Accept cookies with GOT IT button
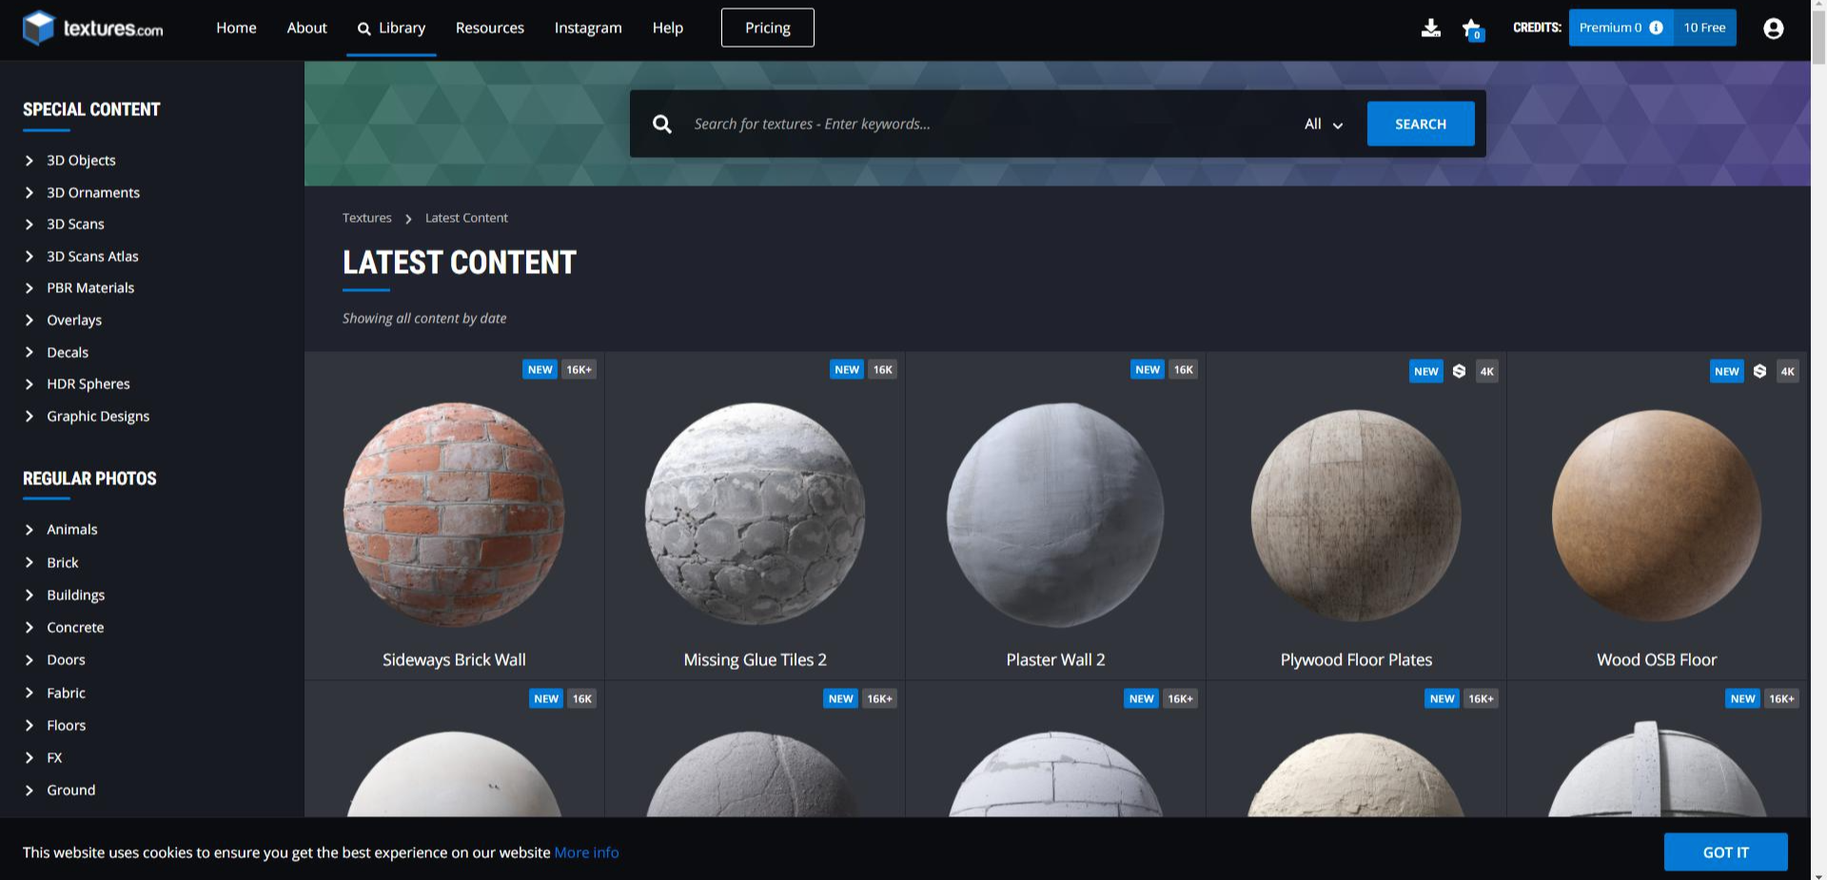The image size is (1827, 880). click(x=1725, y=852)
